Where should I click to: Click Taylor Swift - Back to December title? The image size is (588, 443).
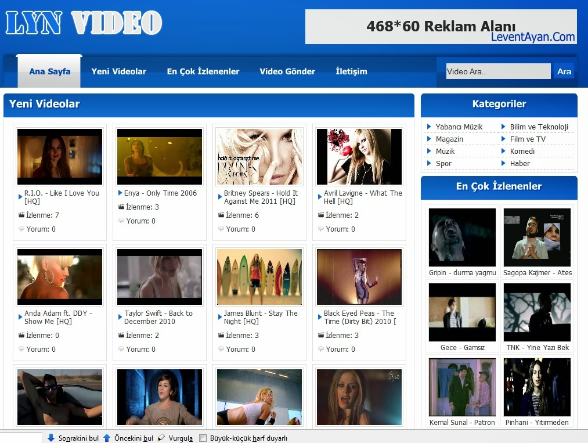tap(158, 317)
